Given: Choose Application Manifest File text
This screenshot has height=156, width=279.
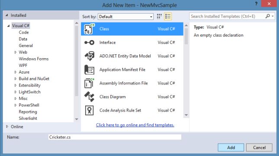Looking at the screenshot, I should pos(122,70).
